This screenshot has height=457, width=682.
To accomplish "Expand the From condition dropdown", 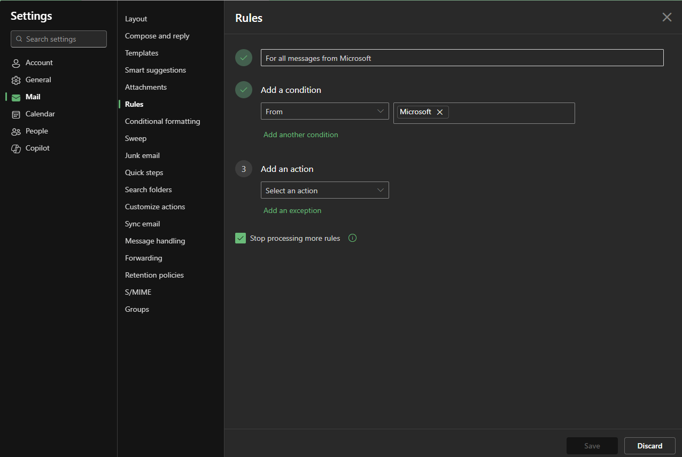I will [x=324, y=112].
